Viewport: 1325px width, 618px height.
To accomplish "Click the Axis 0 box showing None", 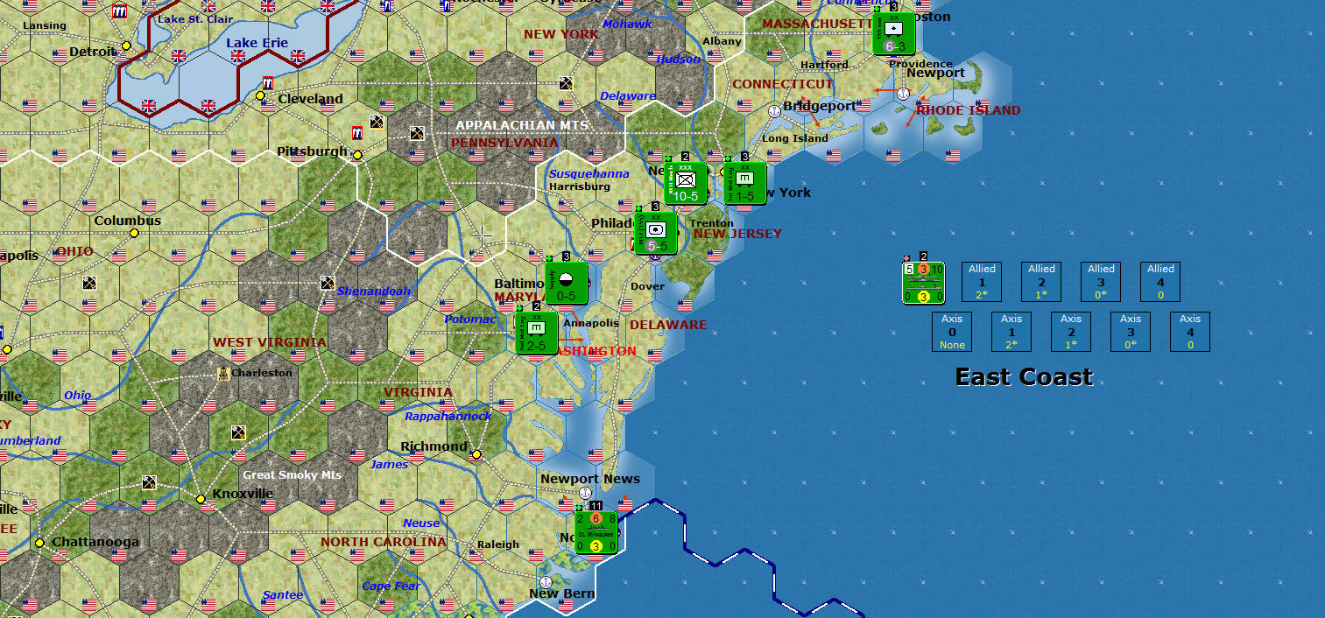I will 952,332.
